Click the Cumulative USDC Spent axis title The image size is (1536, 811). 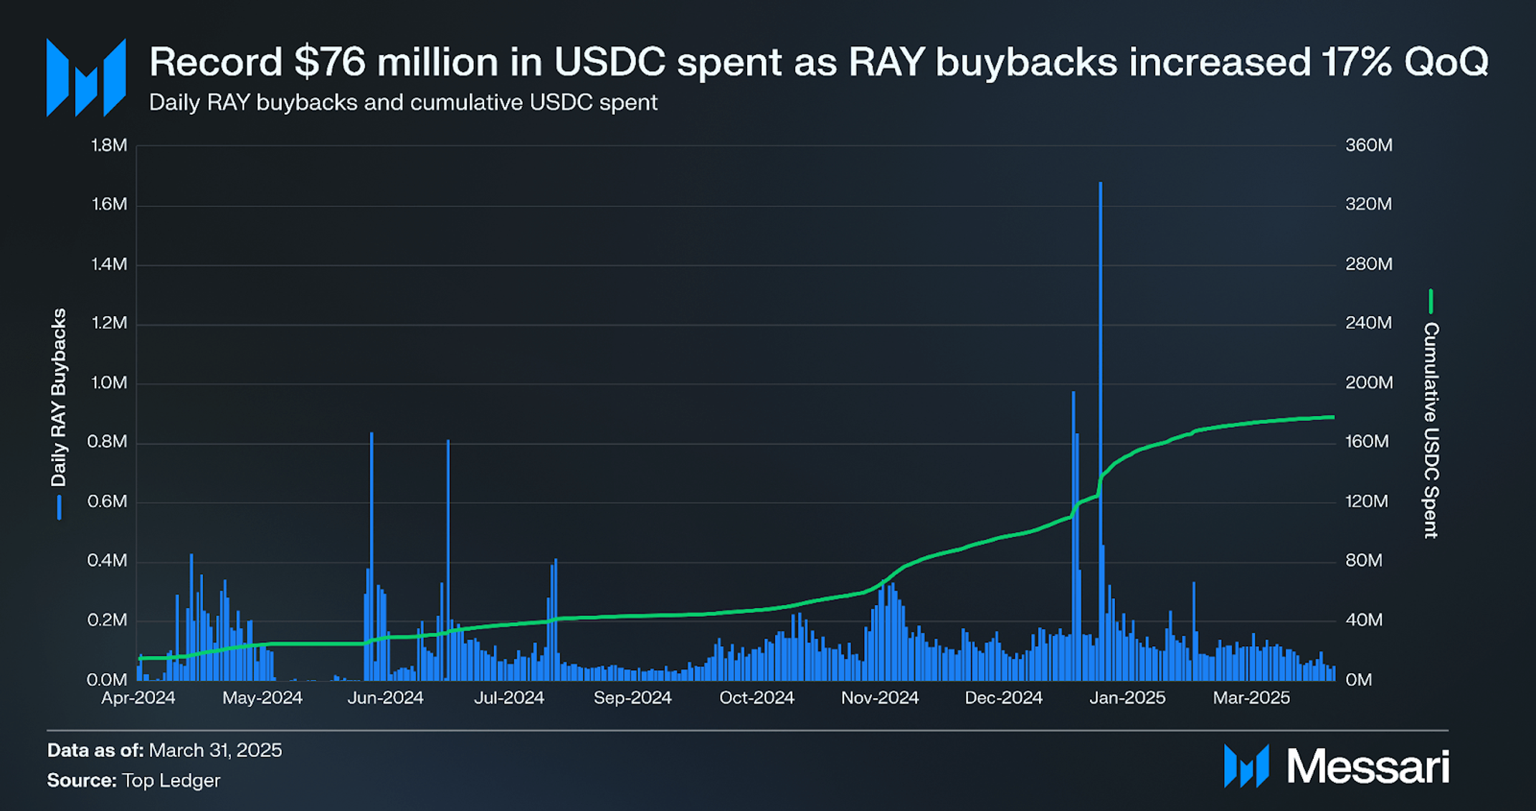pos(1431,430)
